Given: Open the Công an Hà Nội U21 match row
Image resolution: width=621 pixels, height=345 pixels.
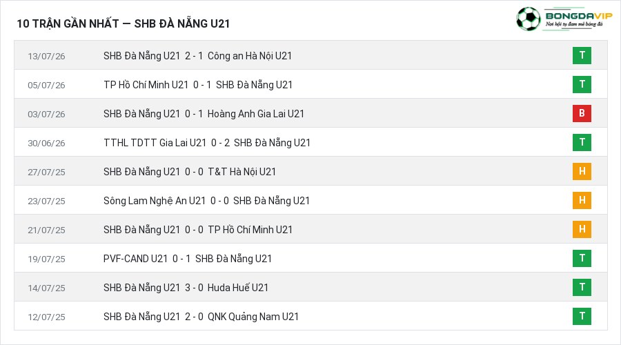Looking at the screenshot, I should [311, 55].
